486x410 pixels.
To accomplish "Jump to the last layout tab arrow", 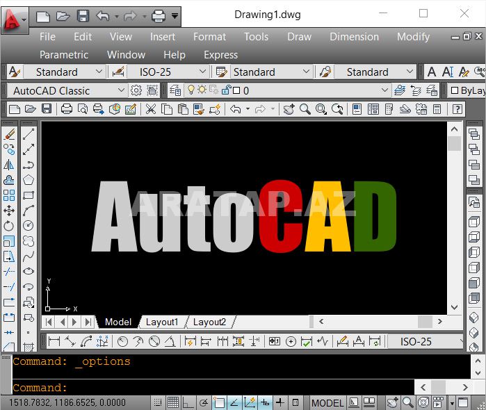I will [x=88, y=322].
